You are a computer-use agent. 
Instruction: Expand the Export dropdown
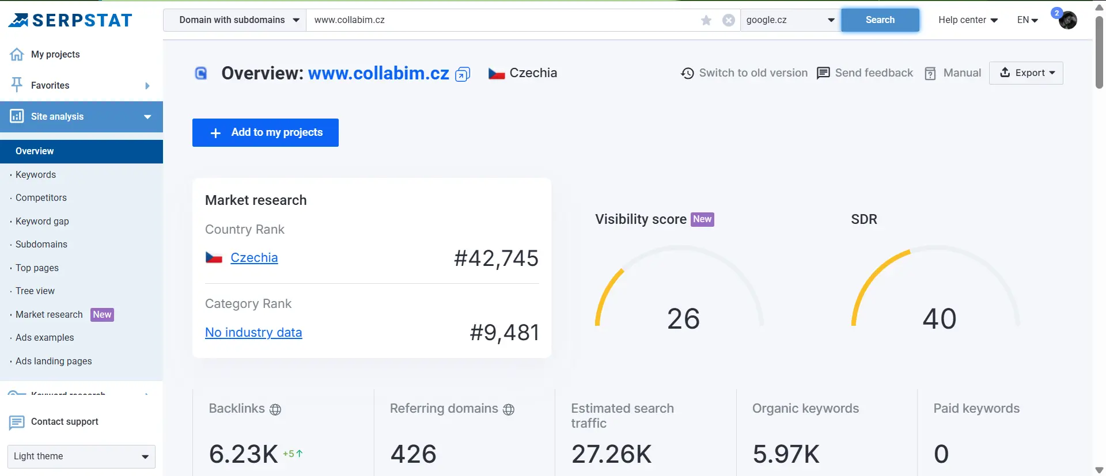click(1026, 73)
